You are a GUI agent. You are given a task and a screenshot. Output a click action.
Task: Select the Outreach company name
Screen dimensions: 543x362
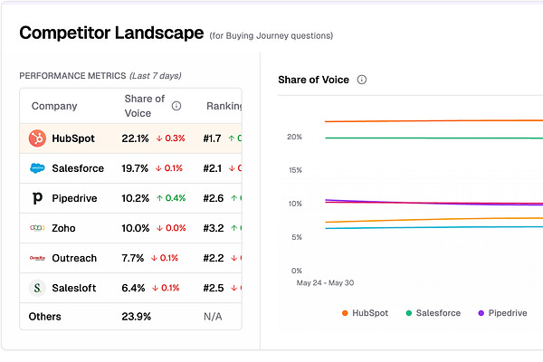point(74,258)
